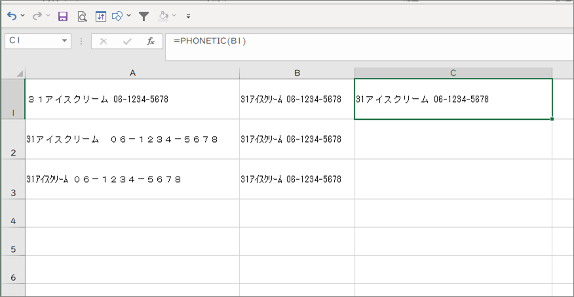The image size is (574, 297).
Task: Click the Select All corner triangle
Action: (x=19, y=73)
